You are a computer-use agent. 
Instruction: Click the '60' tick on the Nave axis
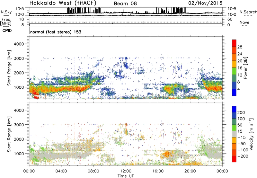pos(230,19)
